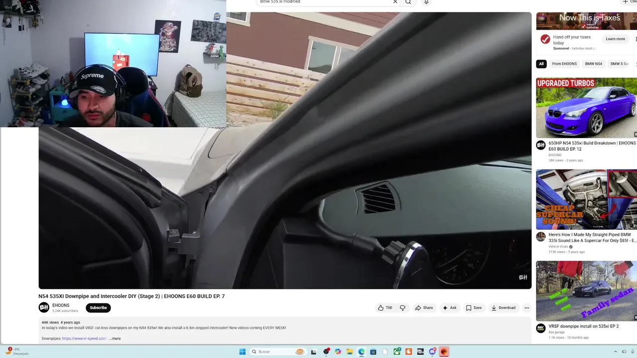Open 'Straight Piped BMW 335i' video title

(592, 238)
